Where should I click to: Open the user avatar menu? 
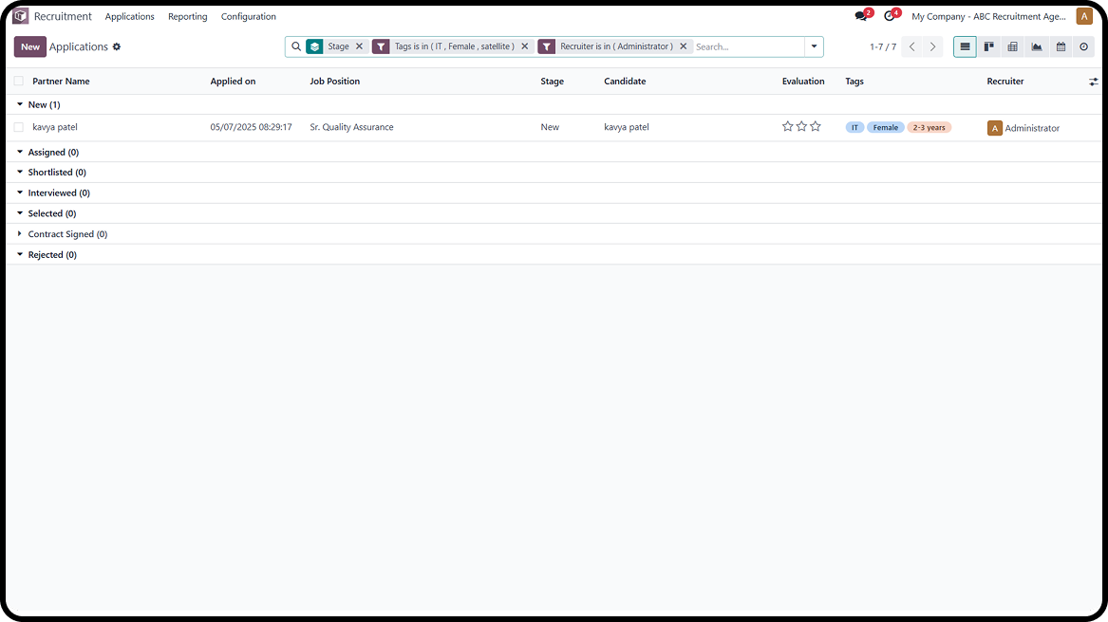(1084, 16)
